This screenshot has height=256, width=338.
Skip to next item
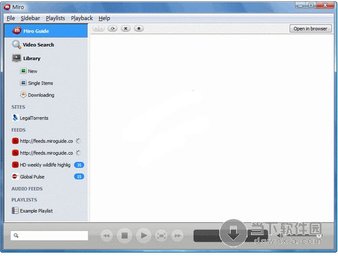point(177,236)
